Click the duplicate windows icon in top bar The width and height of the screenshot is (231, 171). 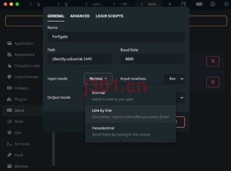point(183,4)
